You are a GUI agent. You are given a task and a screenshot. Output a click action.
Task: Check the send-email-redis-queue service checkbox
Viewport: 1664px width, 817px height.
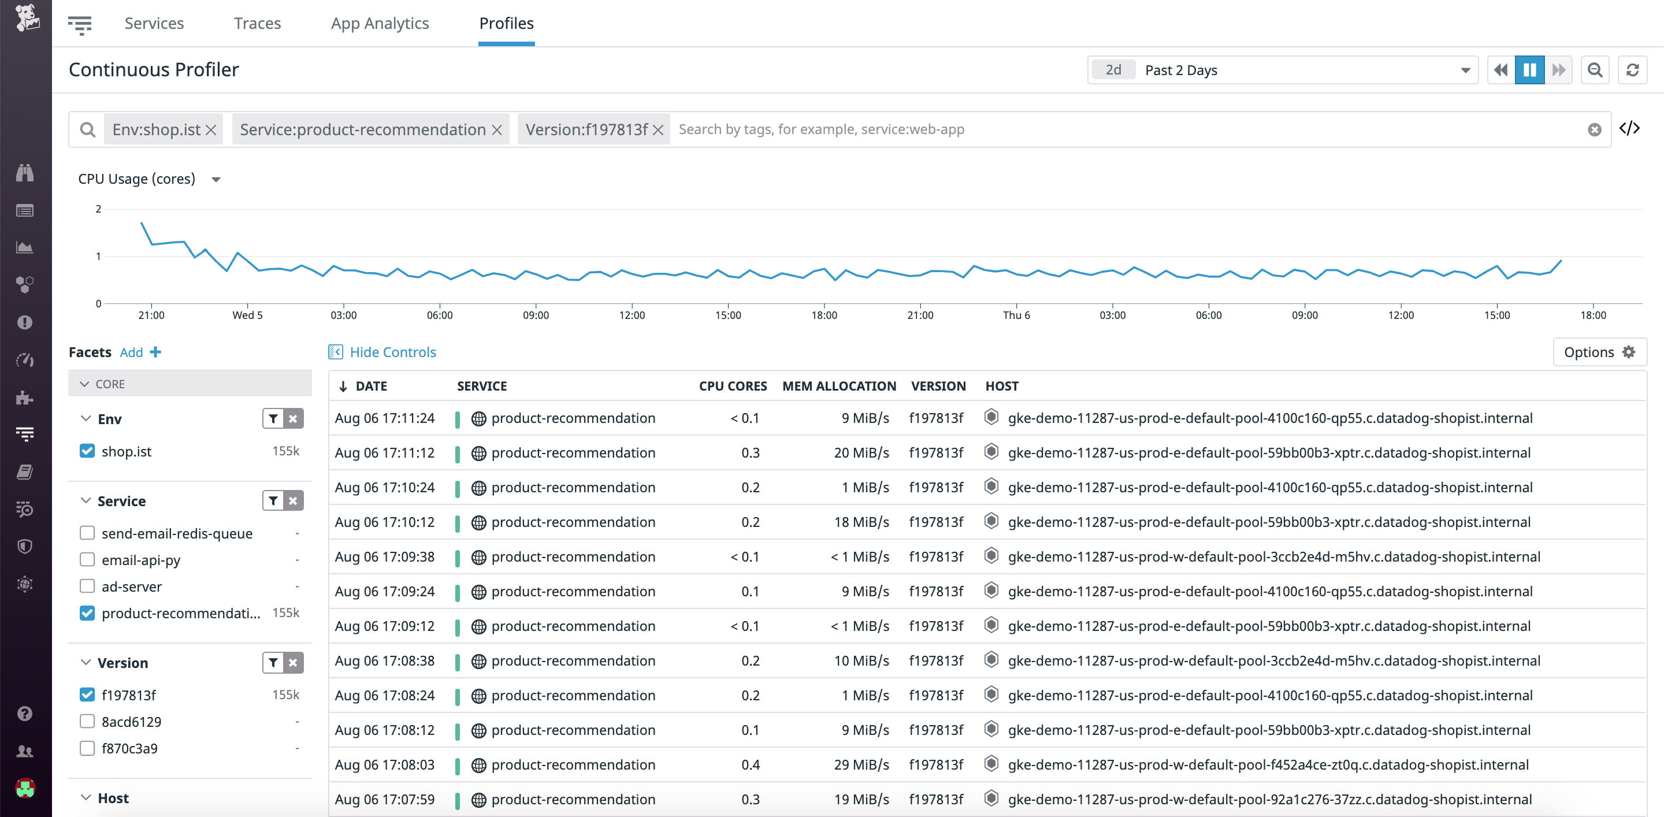coord(87,533)
